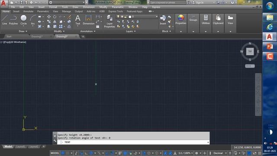Image resolution: width=277 pixels, height=156 pixels.
Task: Click the new drawing tab plus button
Action: tap(83, 36)
